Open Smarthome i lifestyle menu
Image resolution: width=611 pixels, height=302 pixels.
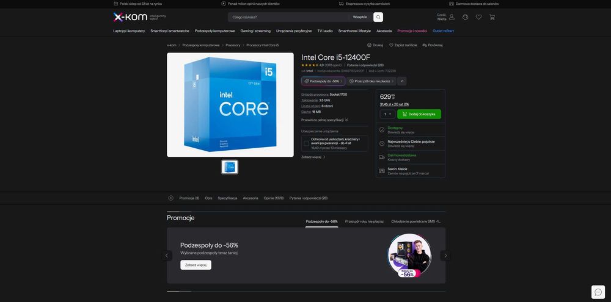[354, 31]
